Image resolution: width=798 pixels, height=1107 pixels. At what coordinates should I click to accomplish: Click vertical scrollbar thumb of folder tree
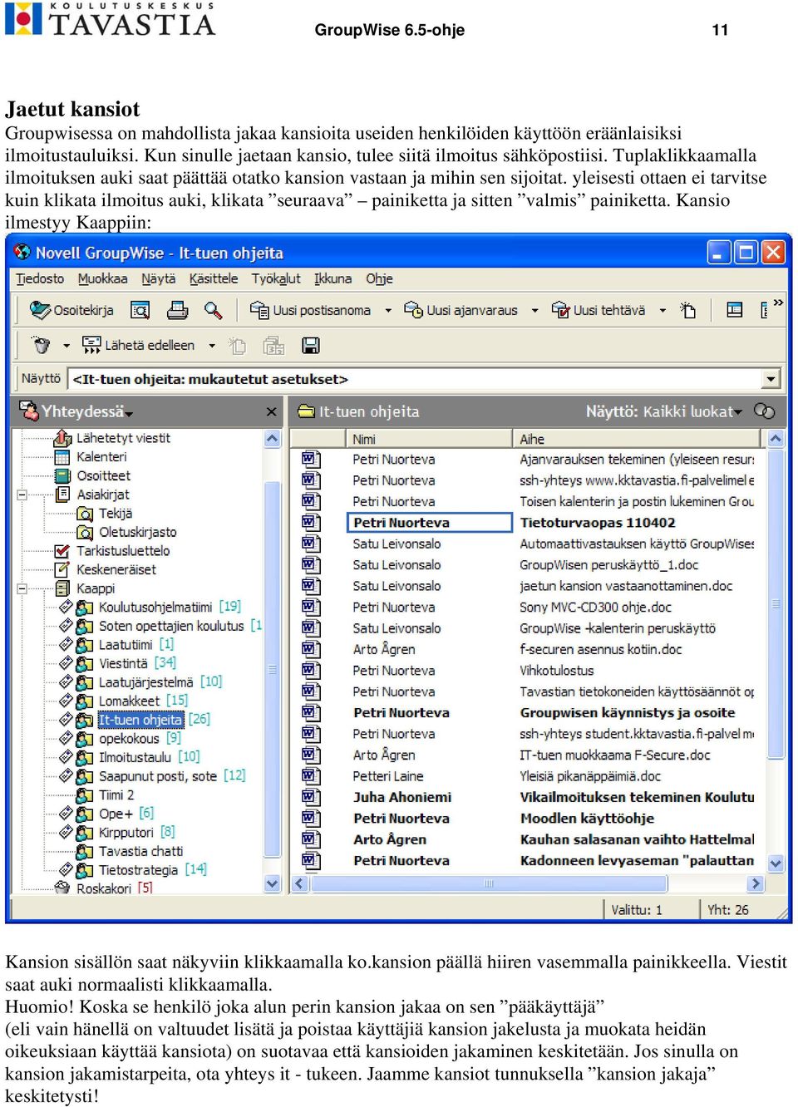pos(272,669)
